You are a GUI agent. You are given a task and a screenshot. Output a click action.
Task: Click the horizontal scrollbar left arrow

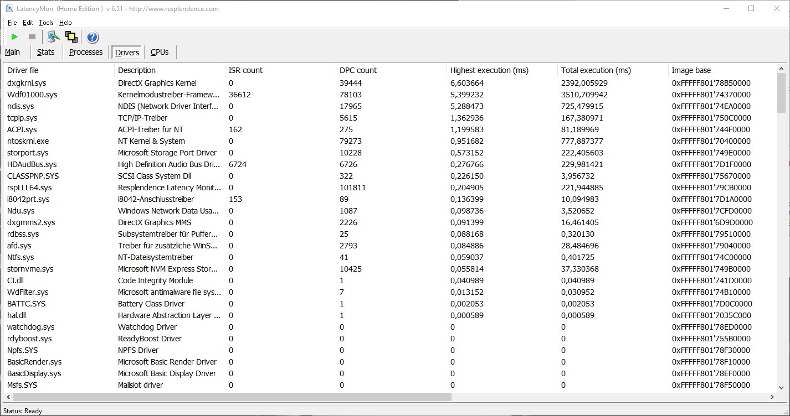pos(8,397)
